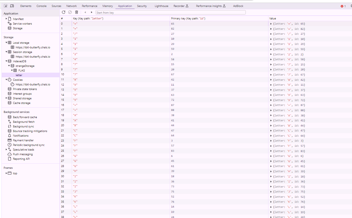Click the refresh database icon

coord(64,12)
